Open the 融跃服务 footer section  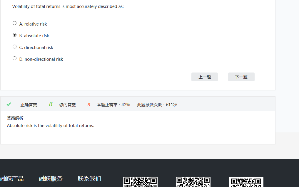51,178
